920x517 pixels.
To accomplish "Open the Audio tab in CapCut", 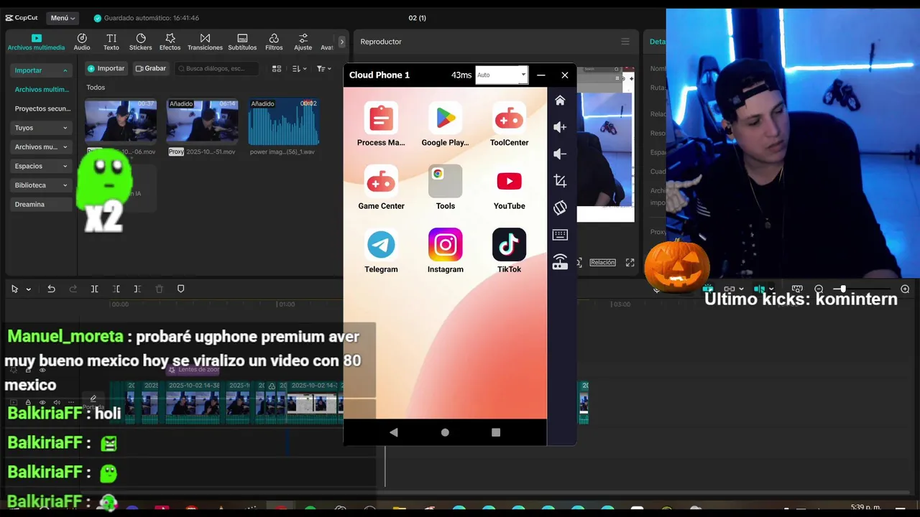I will tap(82, 42).
